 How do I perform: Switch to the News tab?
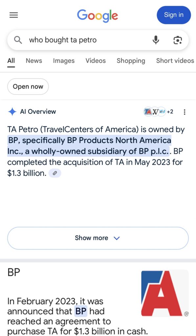tap(34, 61)
